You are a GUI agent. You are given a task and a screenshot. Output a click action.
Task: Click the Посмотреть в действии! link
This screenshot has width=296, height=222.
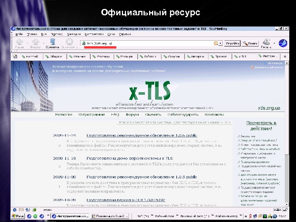(x=261, y=126)
